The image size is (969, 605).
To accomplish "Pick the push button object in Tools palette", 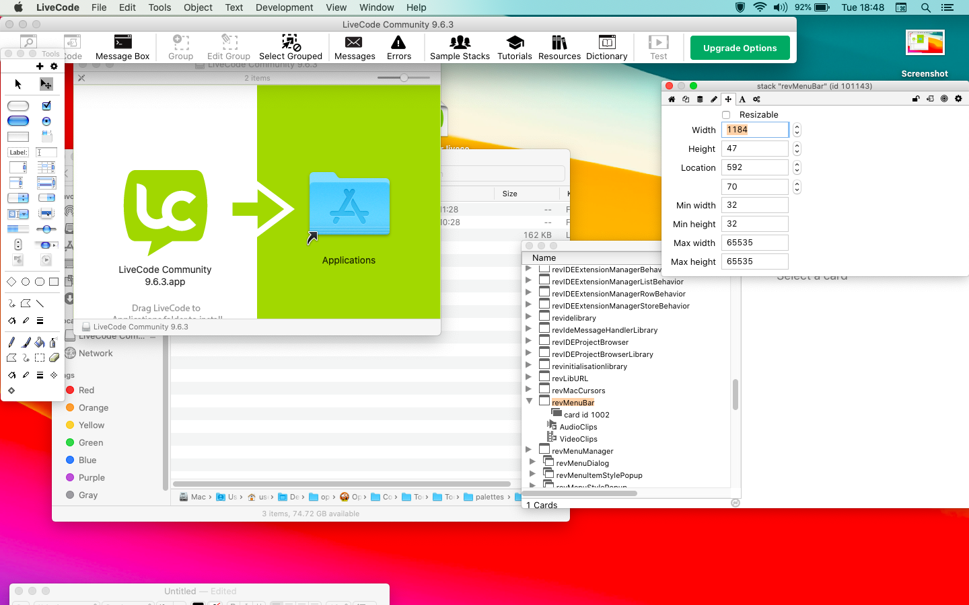I will click(x=18, y=106).
